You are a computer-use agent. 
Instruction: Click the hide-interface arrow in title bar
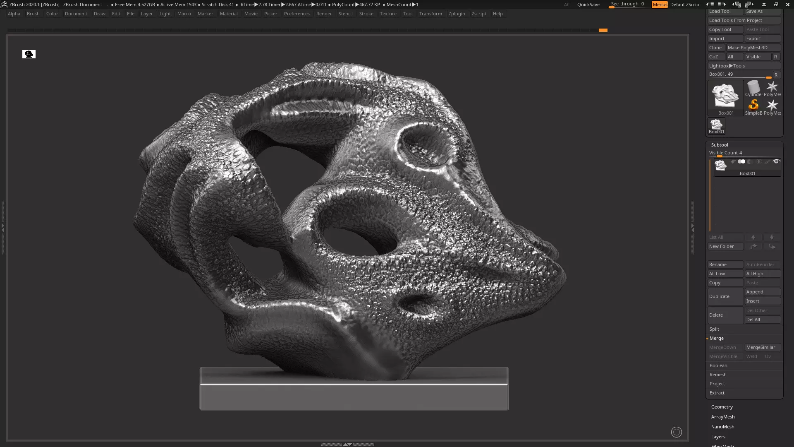[764, 4]
